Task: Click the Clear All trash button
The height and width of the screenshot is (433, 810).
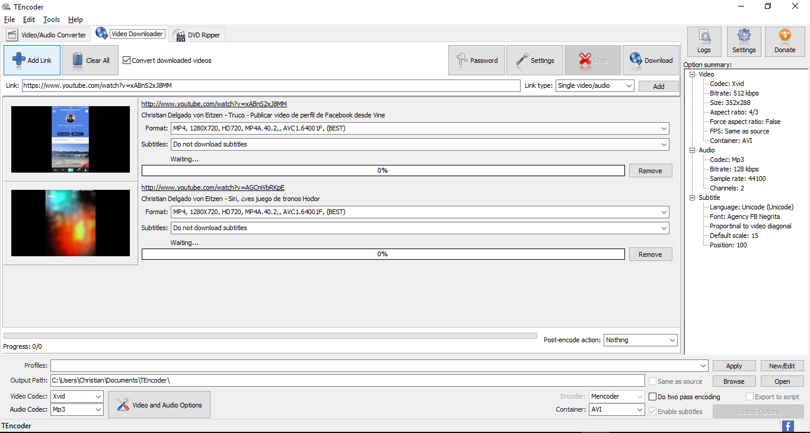Action: [90, 61]
